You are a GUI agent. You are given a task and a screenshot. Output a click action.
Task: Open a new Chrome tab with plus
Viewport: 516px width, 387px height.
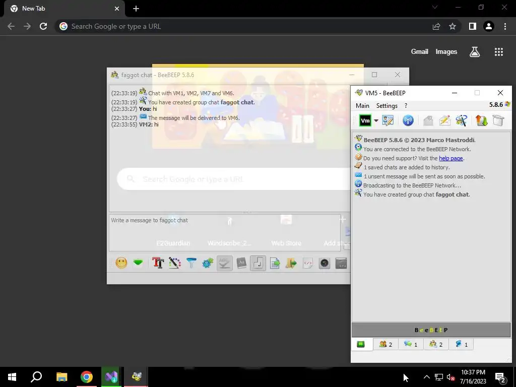tap(136, 9)
